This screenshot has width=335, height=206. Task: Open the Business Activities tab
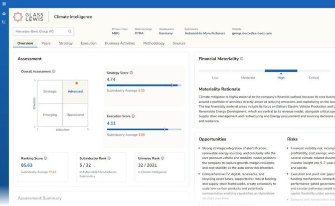(120, 43)
